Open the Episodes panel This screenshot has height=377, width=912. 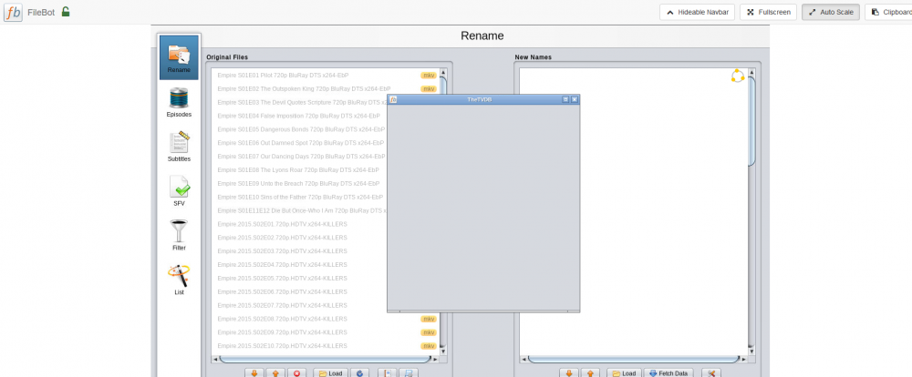tap(179, 102)
